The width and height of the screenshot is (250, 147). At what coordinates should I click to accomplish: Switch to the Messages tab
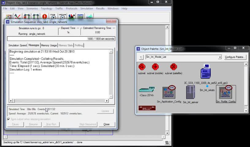click(34, 45)
